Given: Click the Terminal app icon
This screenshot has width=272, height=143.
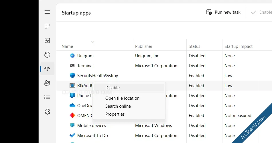Looking at the screenshot, I should pyautogui.click(x=72, y=66).
